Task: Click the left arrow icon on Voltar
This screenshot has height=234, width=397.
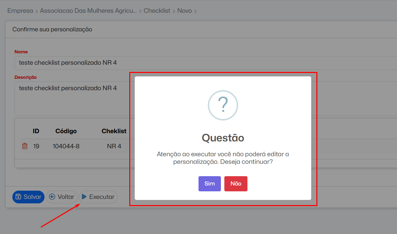Action: (52, 197)
